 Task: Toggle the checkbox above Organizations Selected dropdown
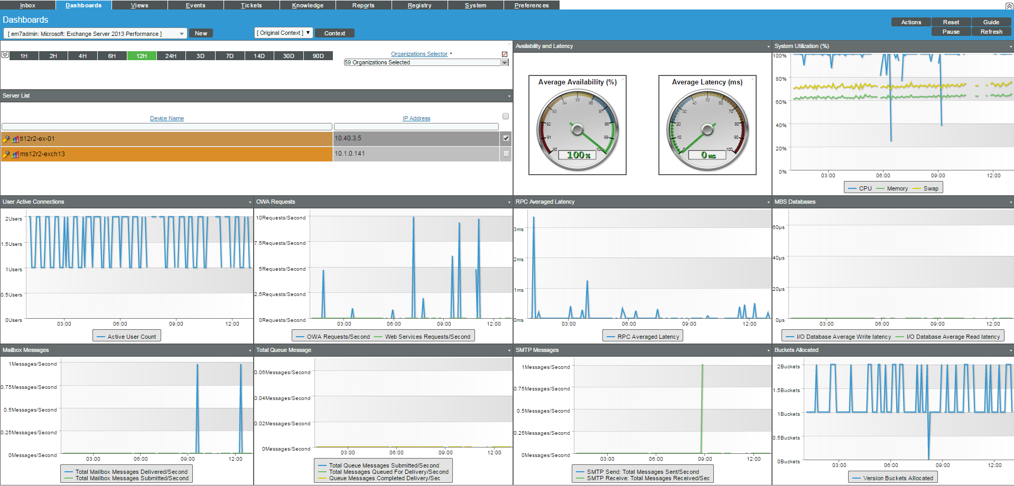tap(505, 54)
